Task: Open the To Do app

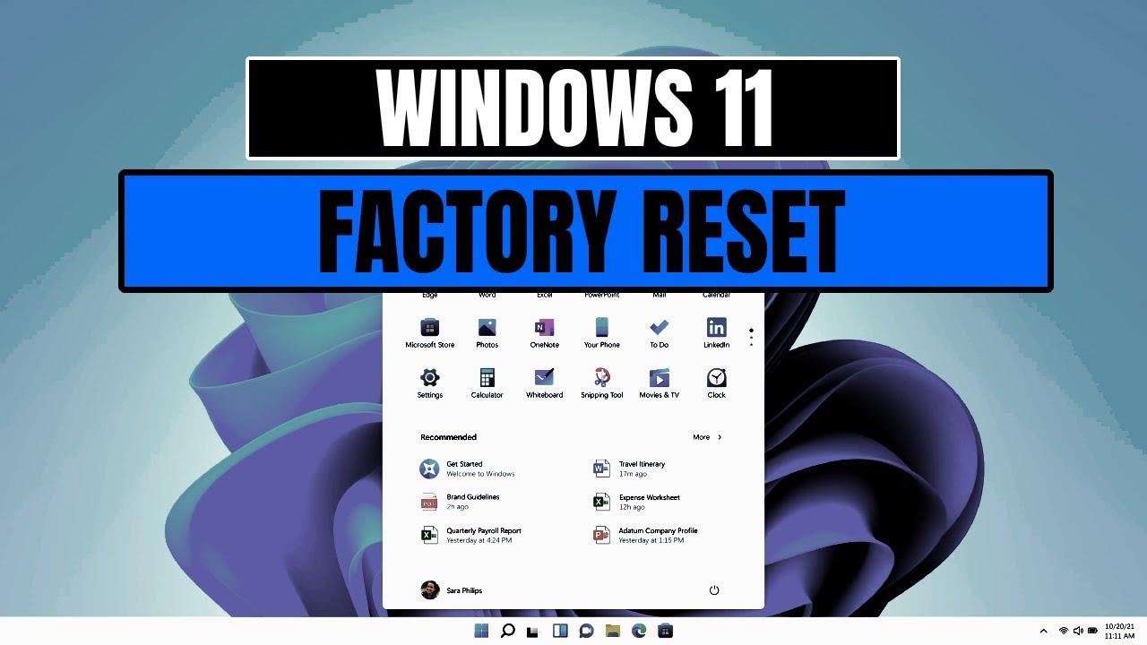Action: pos(659,332)
